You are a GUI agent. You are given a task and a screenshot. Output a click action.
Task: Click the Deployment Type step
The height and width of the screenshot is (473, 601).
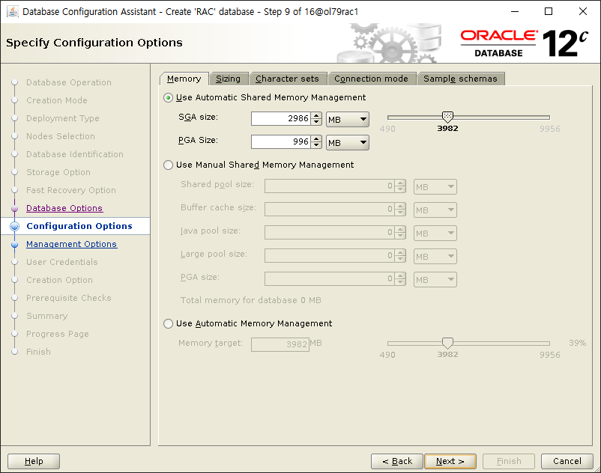coord(62,119)
